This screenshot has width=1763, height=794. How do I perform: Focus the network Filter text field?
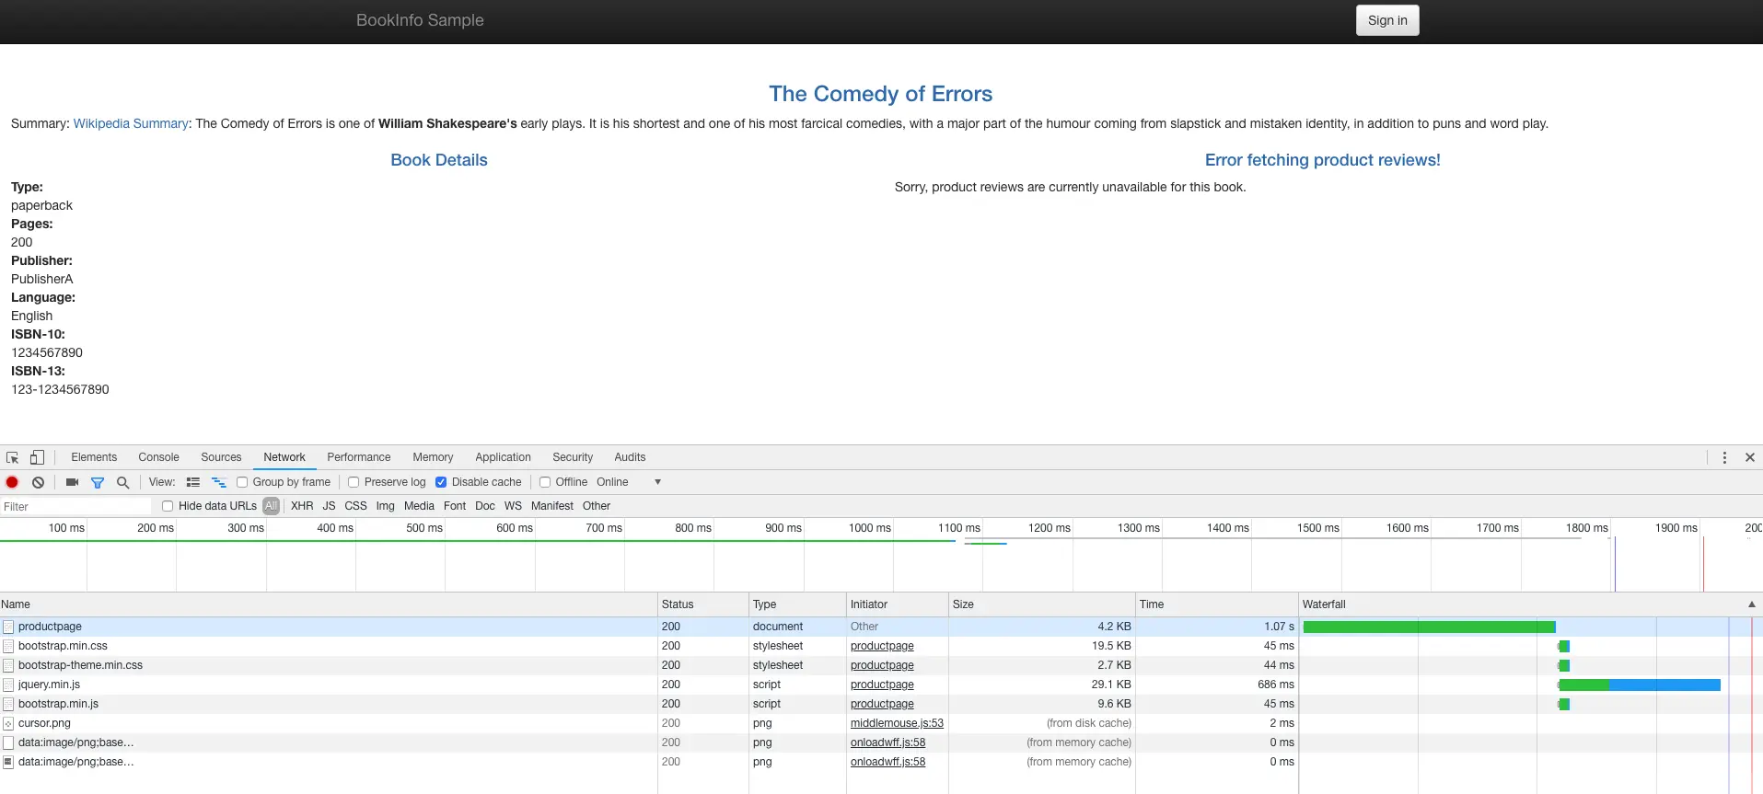coord(75,506)
